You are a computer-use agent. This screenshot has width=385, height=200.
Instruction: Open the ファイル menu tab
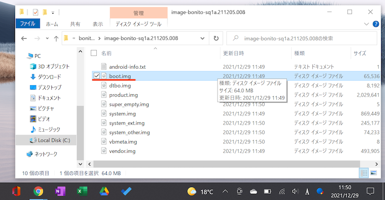(28, 24)
